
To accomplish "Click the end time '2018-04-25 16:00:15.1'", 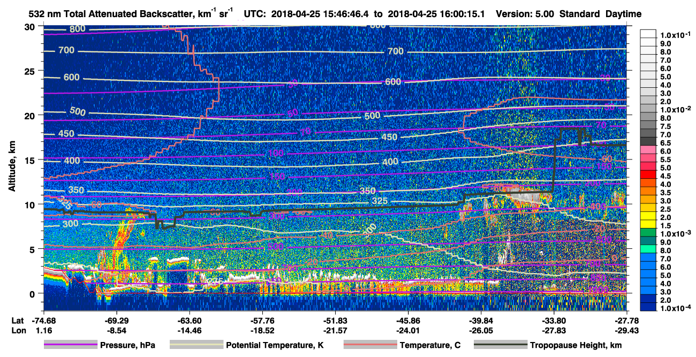I will point(437,14).
